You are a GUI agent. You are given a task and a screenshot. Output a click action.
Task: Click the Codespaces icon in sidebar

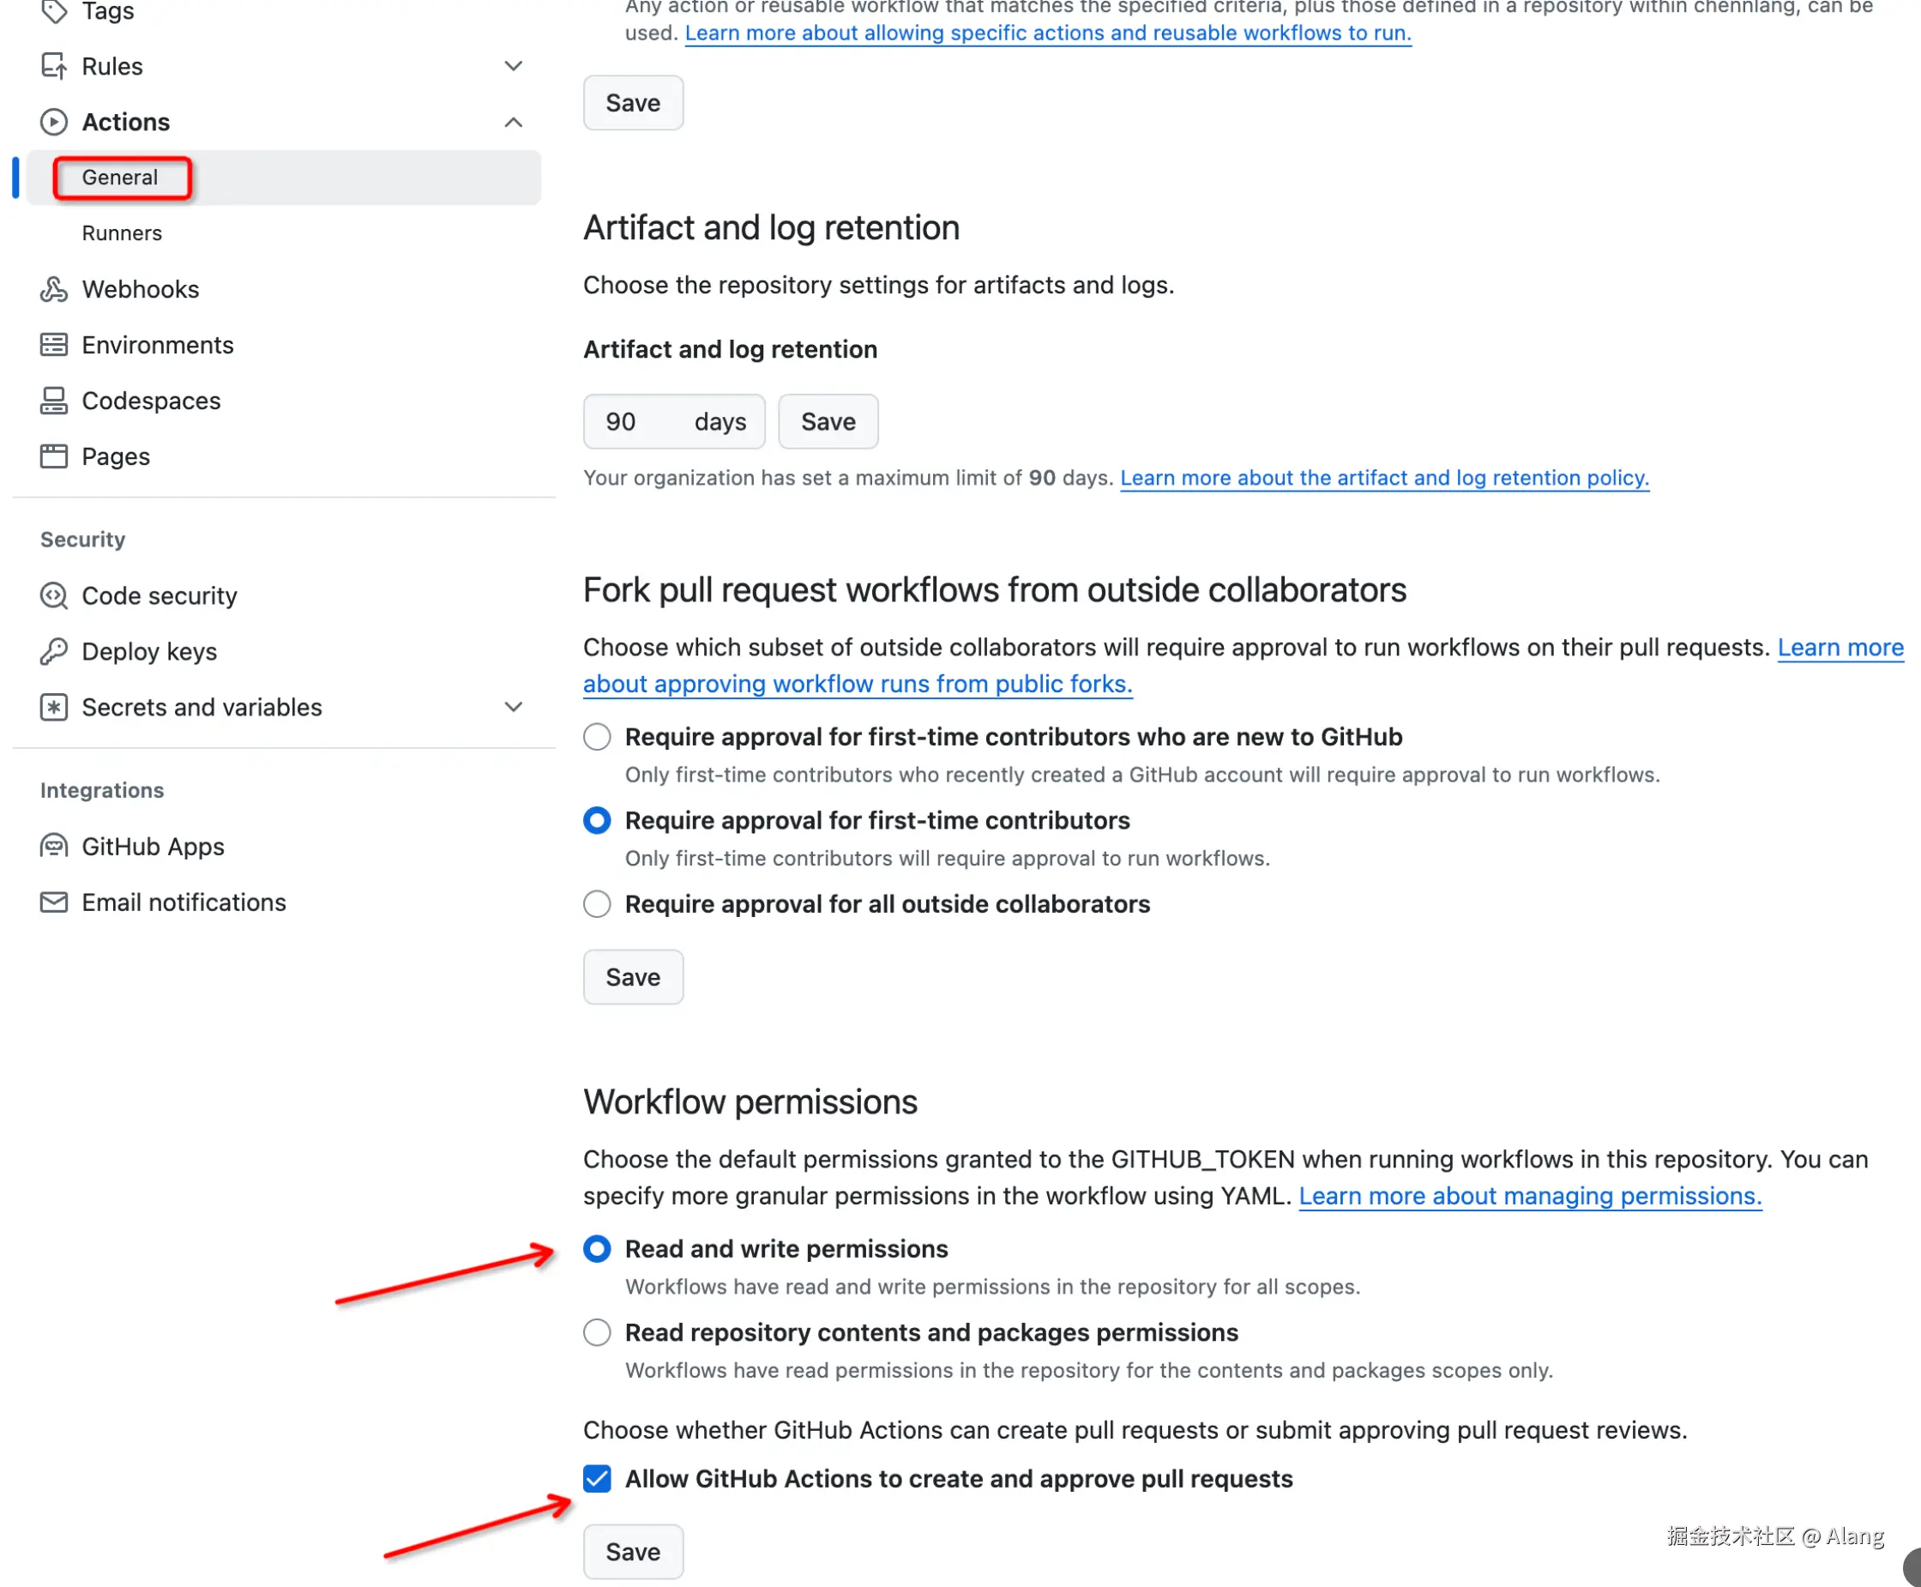coord(53,401)
